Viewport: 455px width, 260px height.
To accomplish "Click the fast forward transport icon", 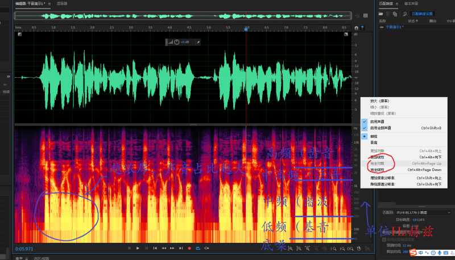I will (172, 248).
